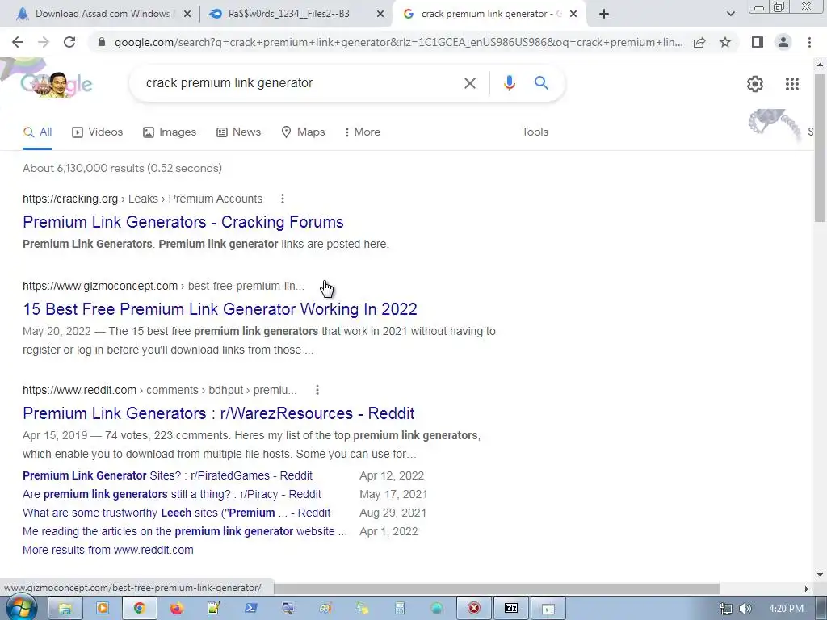Open Windows Explorer from the taskbar

(65, 609)
